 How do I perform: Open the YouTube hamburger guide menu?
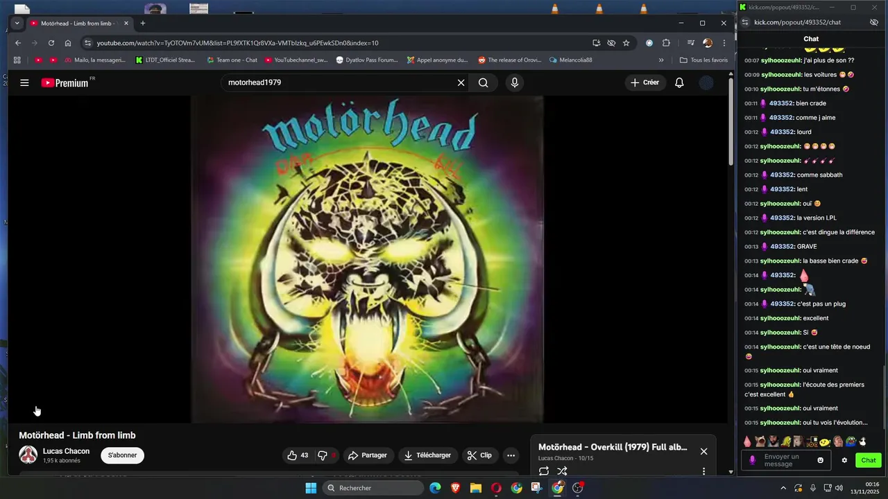coord(24,82)
